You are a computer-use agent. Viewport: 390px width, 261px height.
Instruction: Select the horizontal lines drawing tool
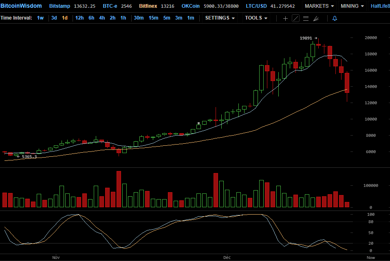pyautogui.click(x=306, y=18)
